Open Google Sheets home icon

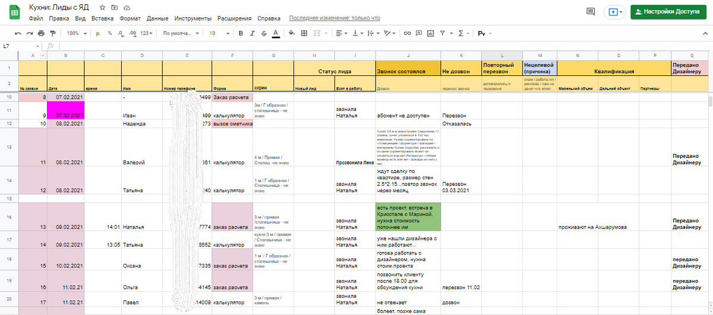[x=15, y=12]
